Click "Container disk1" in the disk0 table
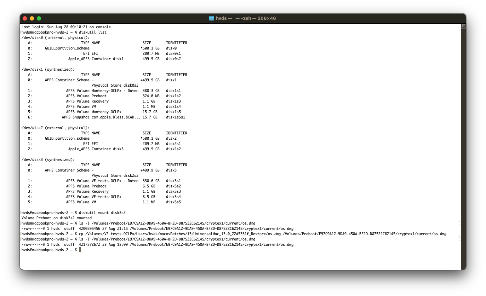This screenshot has height=296, width=486. 108,59
